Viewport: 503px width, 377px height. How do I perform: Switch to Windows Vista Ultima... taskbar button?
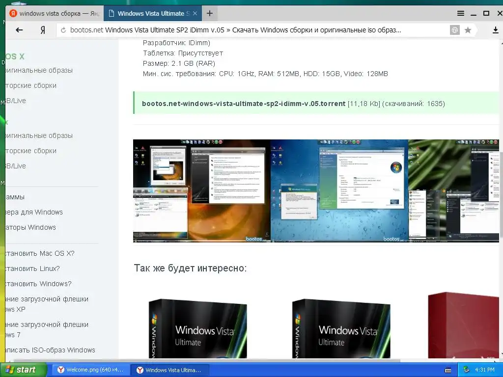169,370
